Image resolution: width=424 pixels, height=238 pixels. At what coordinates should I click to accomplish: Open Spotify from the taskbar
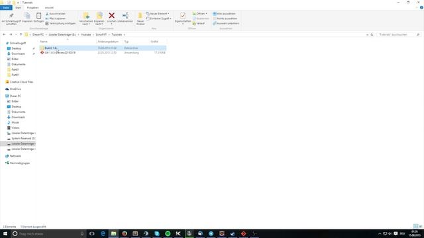(x=168, y=233)
